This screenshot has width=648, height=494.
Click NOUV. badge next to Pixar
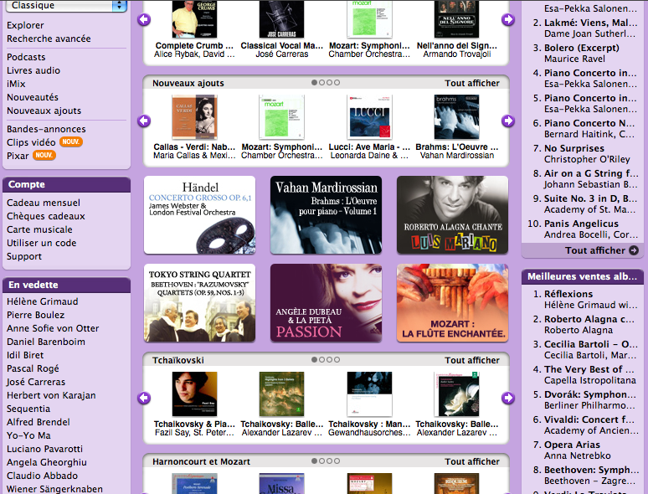(x=44, y=156)
